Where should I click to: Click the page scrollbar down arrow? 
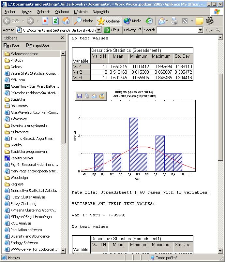(x=220, y=251)
